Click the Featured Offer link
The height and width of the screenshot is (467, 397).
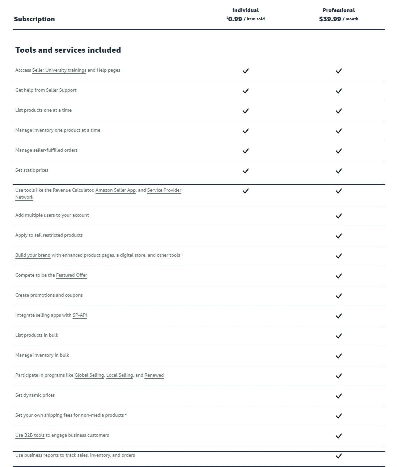72,275
